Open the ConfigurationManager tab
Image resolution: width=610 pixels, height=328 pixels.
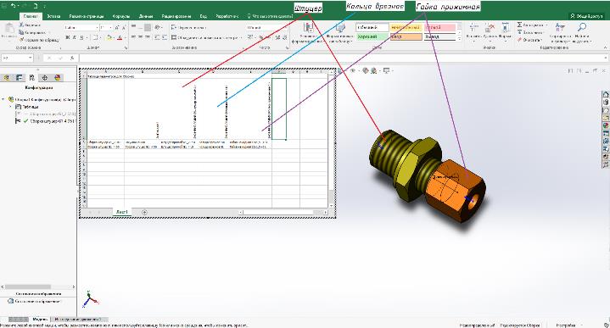click(x=32, y=78)
